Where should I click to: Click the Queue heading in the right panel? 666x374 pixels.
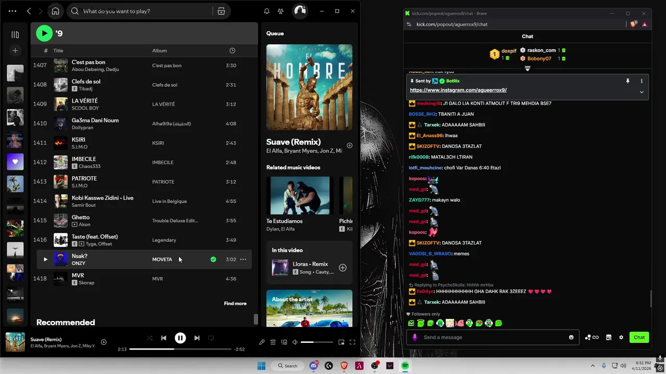coord(275,33)
